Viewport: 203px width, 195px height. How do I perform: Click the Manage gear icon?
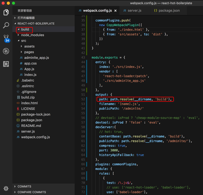pyautogui.click(x=6, y=189)
